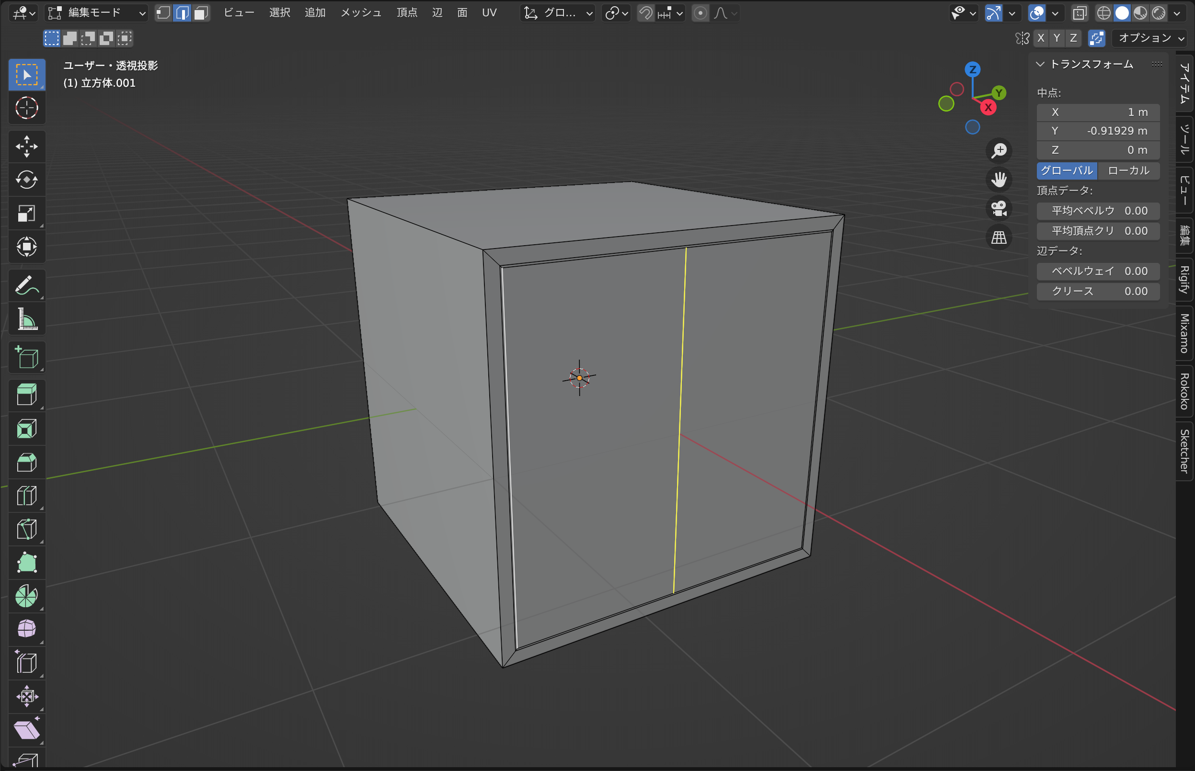Select the Annotate tool
This screenshot has height=771, width=1195.
click(x=26, y=285)
